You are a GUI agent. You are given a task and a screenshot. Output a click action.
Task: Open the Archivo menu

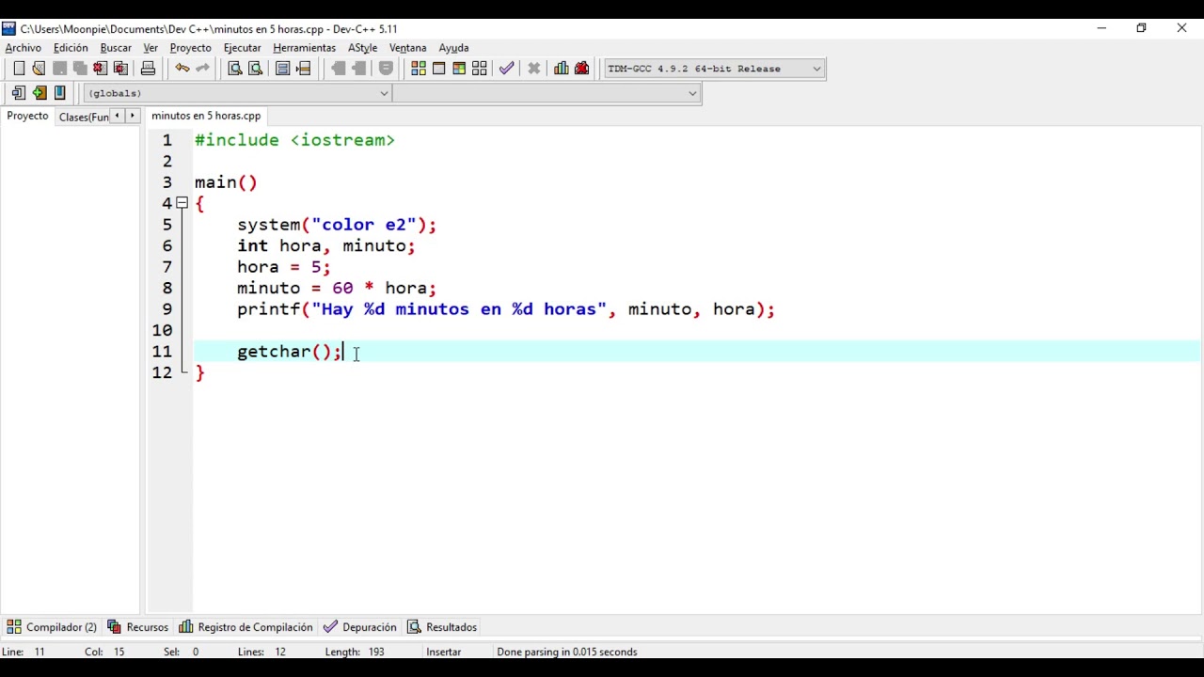[x=24, y=48]
